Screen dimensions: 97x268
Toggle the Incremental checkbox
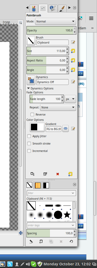point(29,151)
